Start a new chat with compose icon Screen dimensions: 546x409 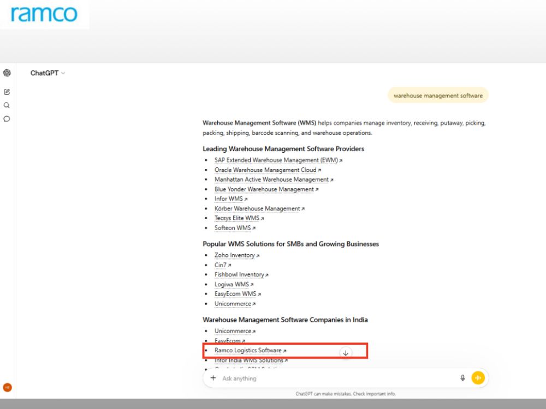pyautogui.click(x=7, y=92)
